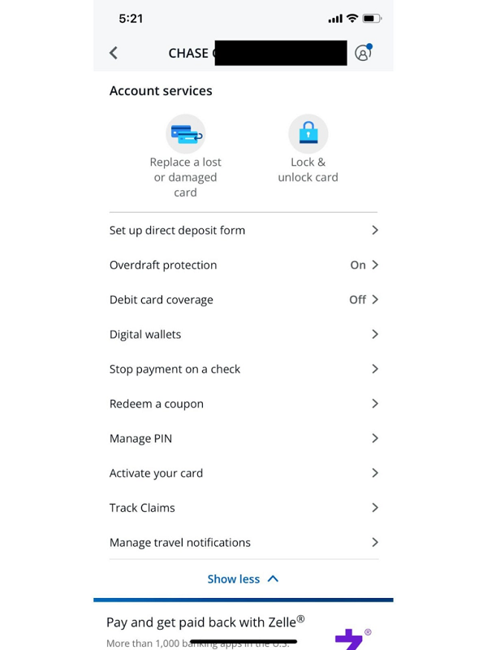Activate your card
The width and height of the screenshot is (487, 650).
pos(243,473)
